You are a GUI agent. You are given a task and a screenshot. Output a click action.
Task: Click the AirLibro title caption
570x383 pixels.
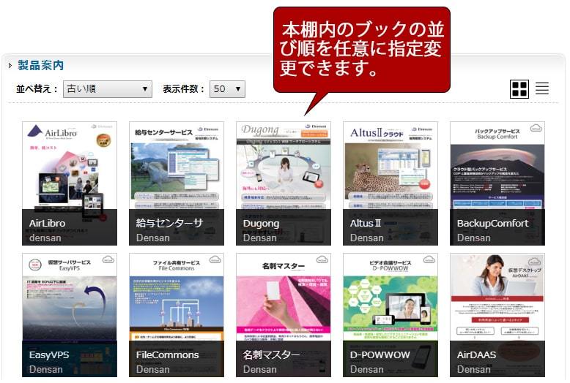pyautogui.click(x=48, y=224)
